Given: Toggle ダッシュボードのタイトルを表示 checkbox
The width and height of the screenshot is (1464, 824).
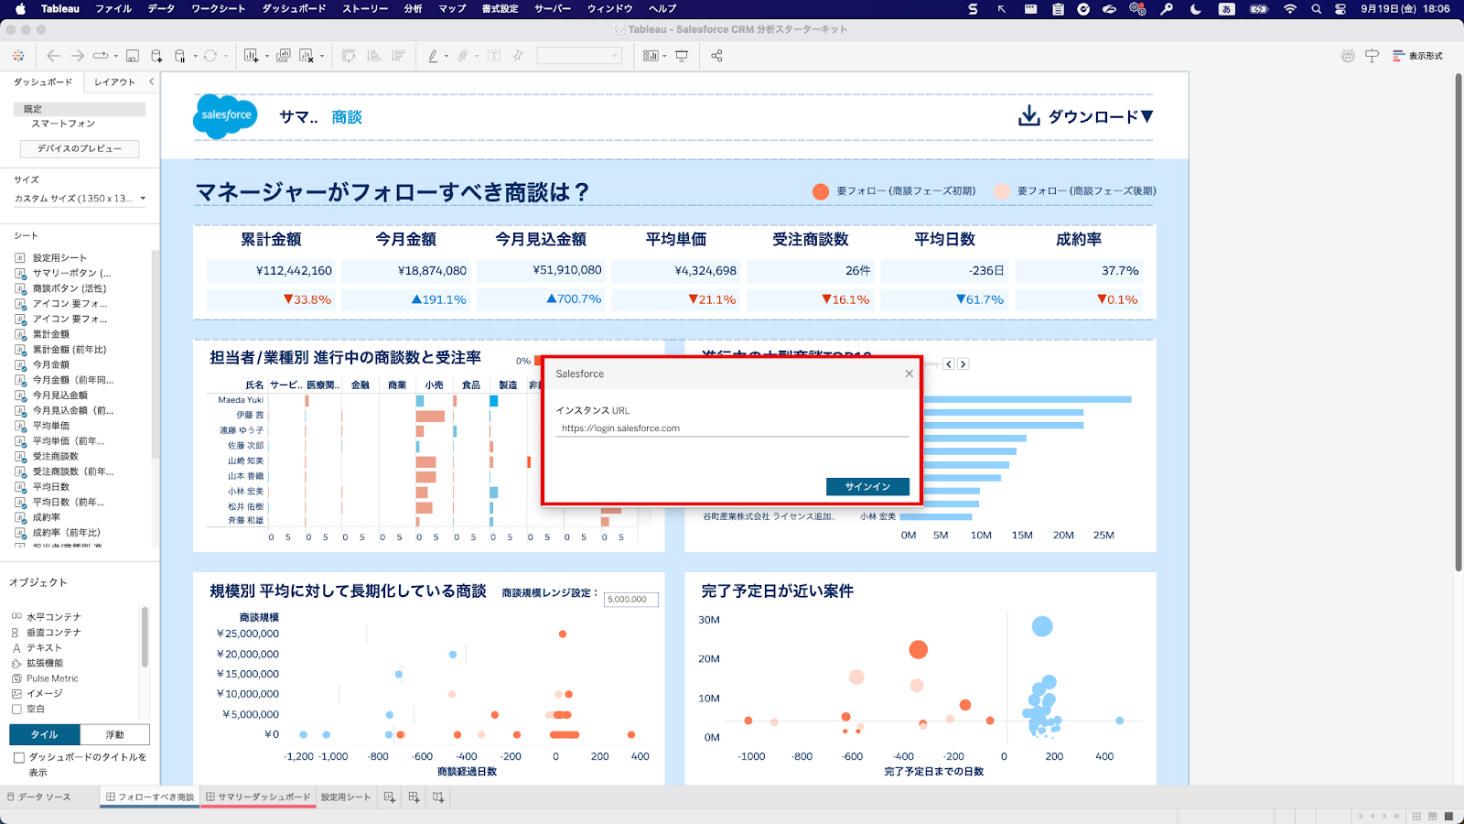Looking at the screenshot, I should point(18,758).
